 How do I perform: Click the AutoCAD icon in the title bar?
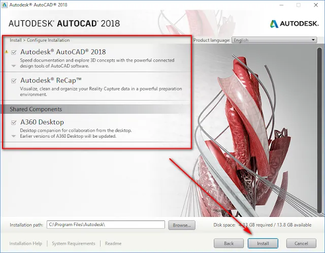(5, 5)
